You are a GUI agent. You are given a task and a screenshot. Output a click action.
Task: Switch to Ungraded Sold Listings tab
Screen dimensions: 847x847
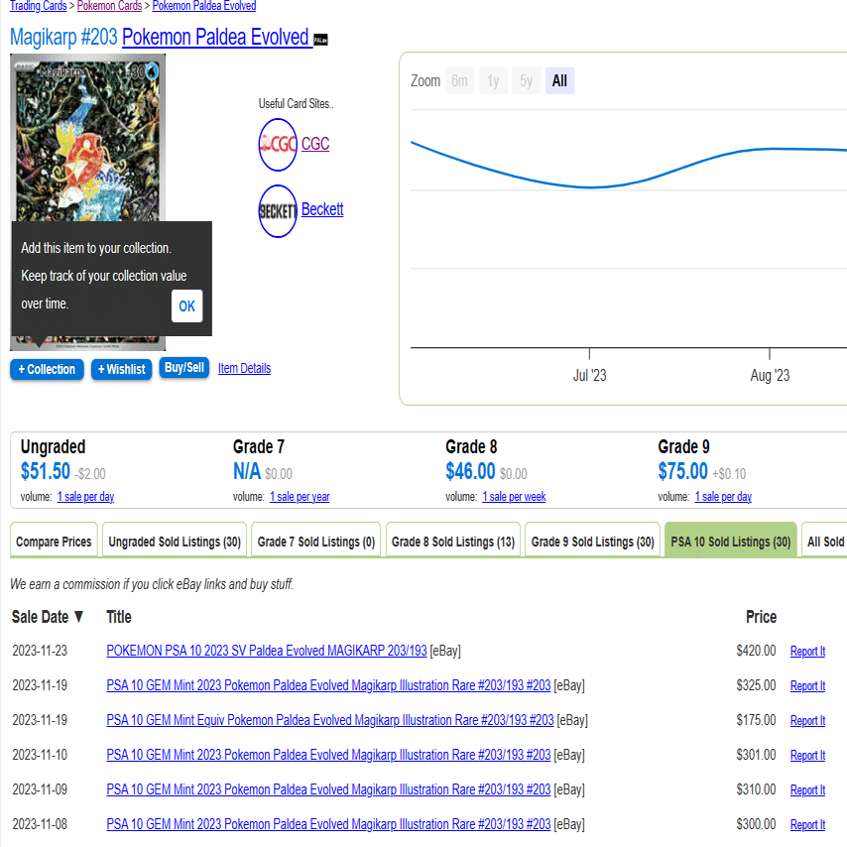175,541
